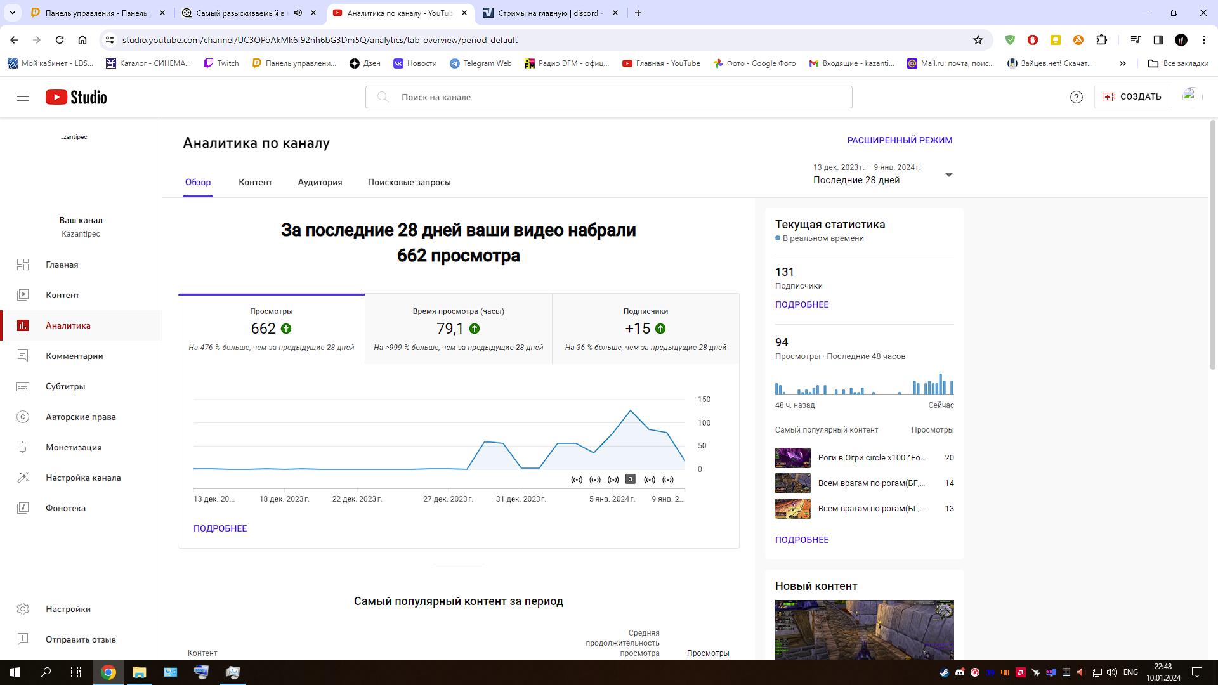Viewport: 1218px width, 685px height.
Task: Open the browser side panel icon
Action: [1158, 40]
